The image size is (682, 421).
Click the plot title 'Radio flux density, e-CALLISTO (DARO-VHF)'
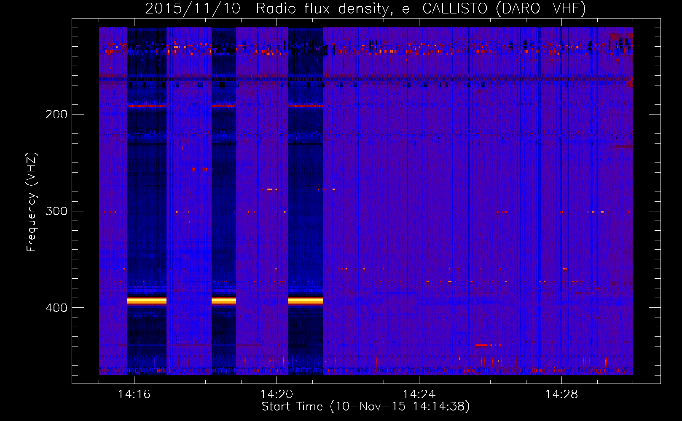click(421, 9)
